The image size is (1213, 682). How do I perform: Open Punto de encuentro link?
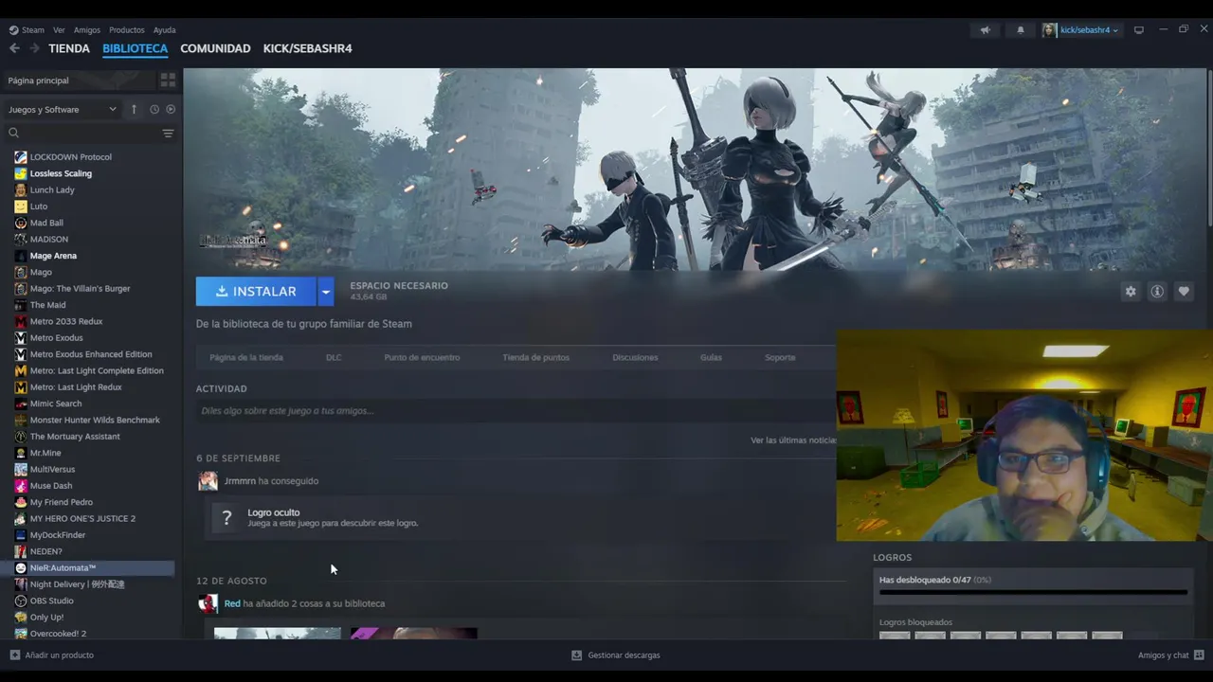click(x=422, y=357)
